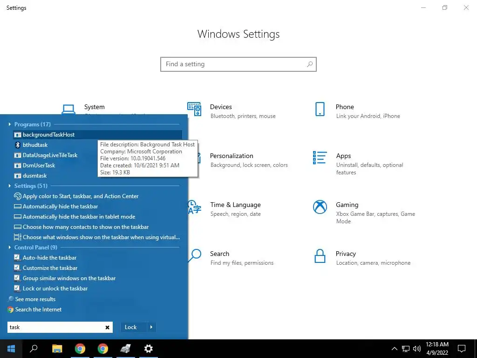The image size is (477, 358).
Task: Click icon beside Choose what windows show
Action: pyautogui.click(x=18, y=237)
